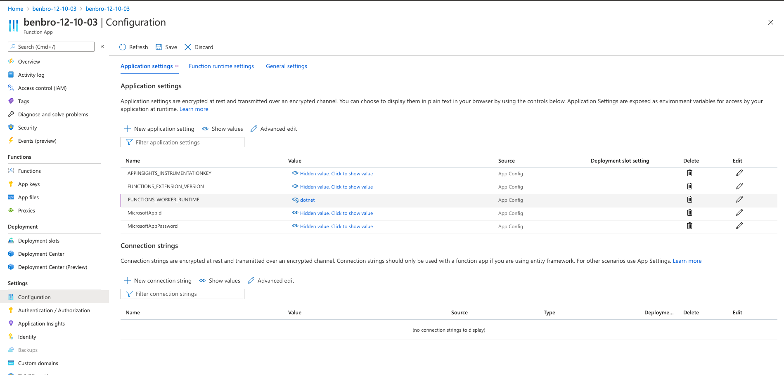The width and height of the screenshot is (784, 375).
Task: Add a New application setting
Action: coord(159,129)
